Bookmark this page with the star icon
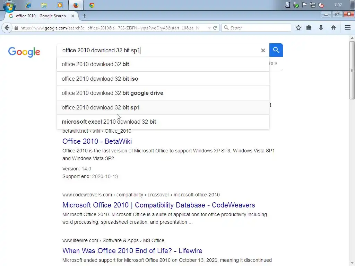This screenshot has height=266, width=355. pos(298,28)
